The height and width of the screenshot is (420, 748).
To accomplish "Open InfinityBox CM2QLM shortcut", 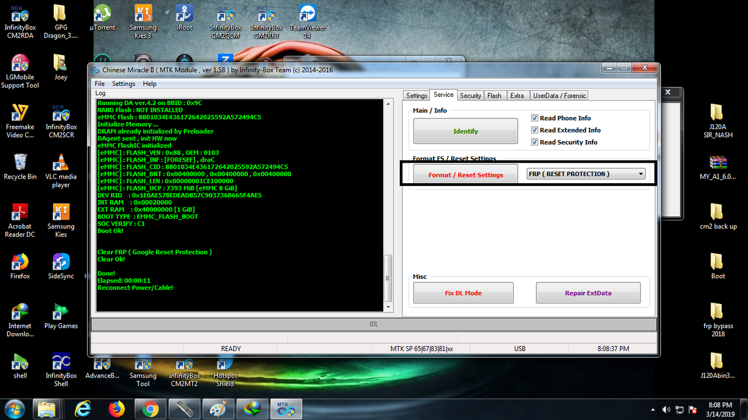I will [x=226, y=21].
